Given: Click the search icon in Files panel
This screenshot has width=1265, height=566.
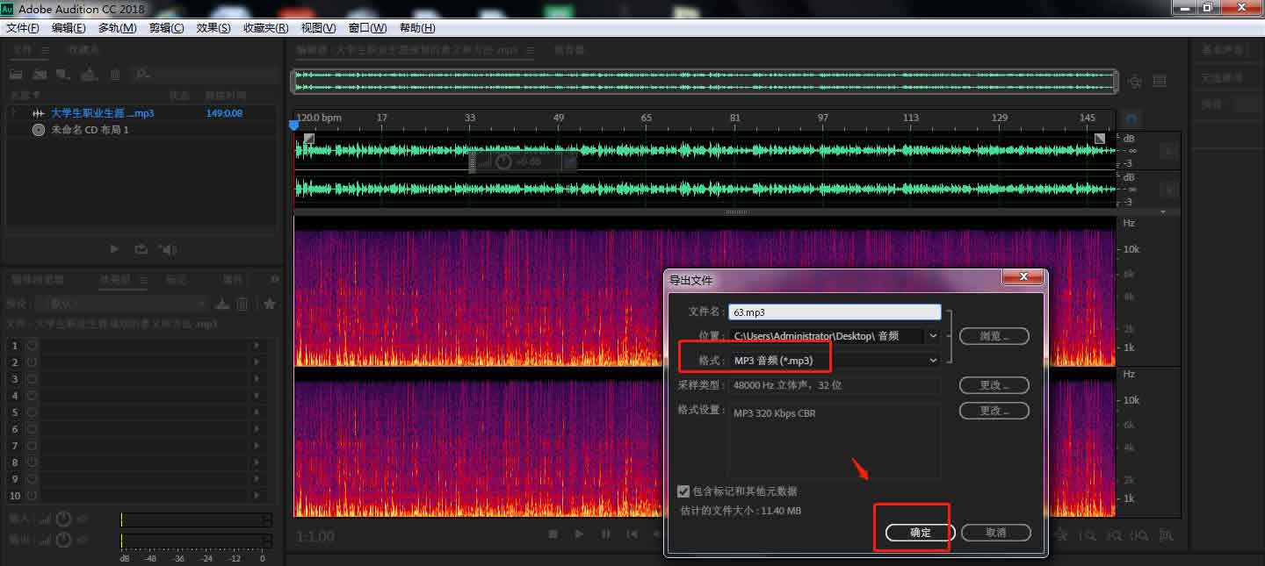Looking at the screenshot, I should (x=142, y=75).
